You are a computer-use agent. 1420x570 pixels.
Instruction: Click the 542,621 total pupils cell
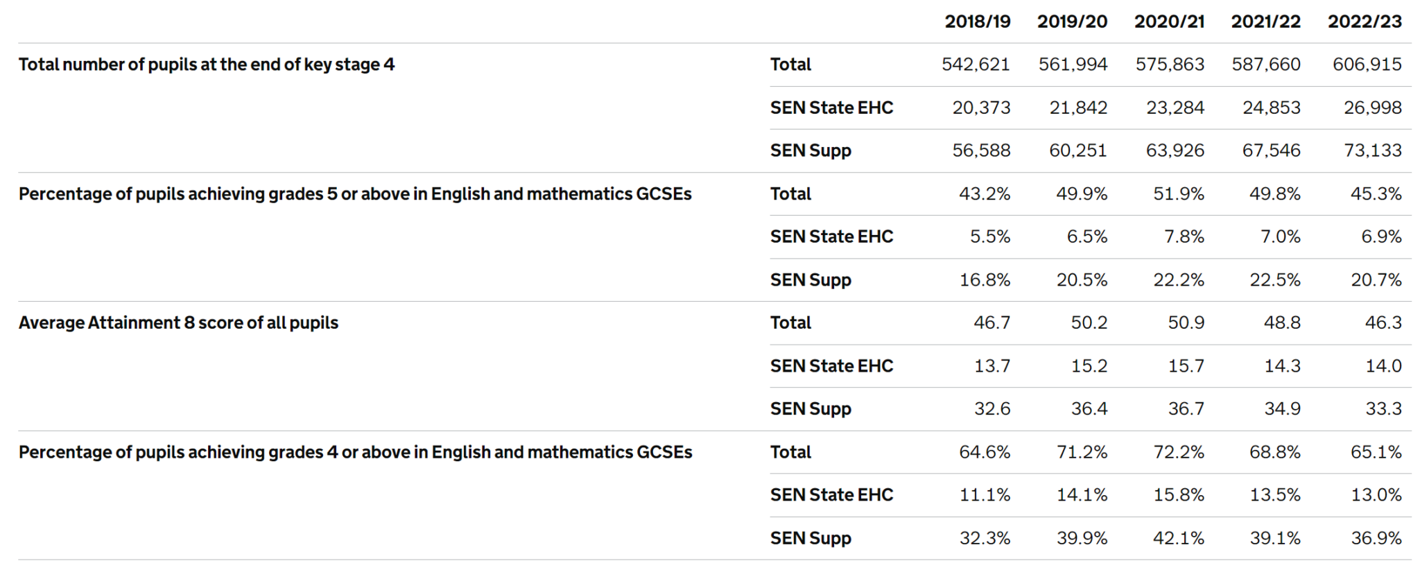976,64
